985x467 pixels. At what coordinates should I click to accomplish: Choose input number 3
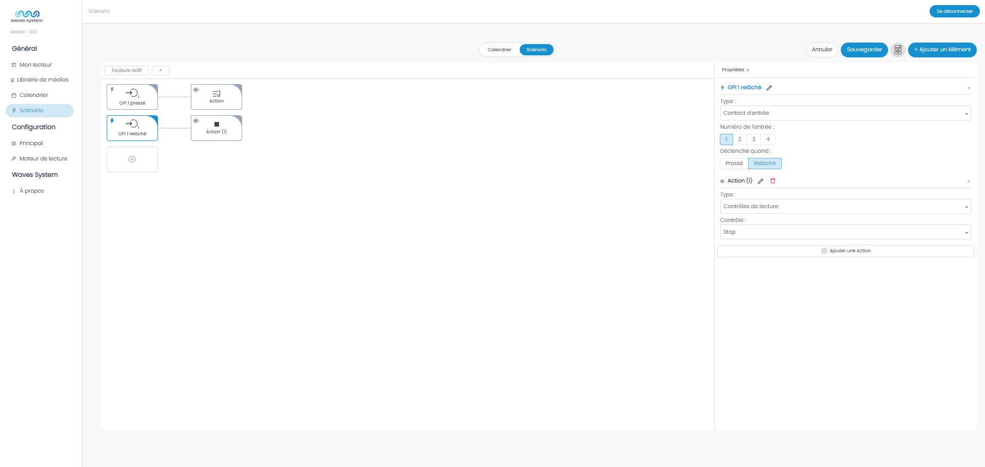[x=754, y=139]
